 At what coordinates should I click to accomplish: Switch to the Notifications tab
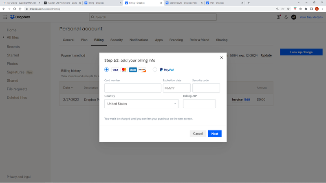139,40
